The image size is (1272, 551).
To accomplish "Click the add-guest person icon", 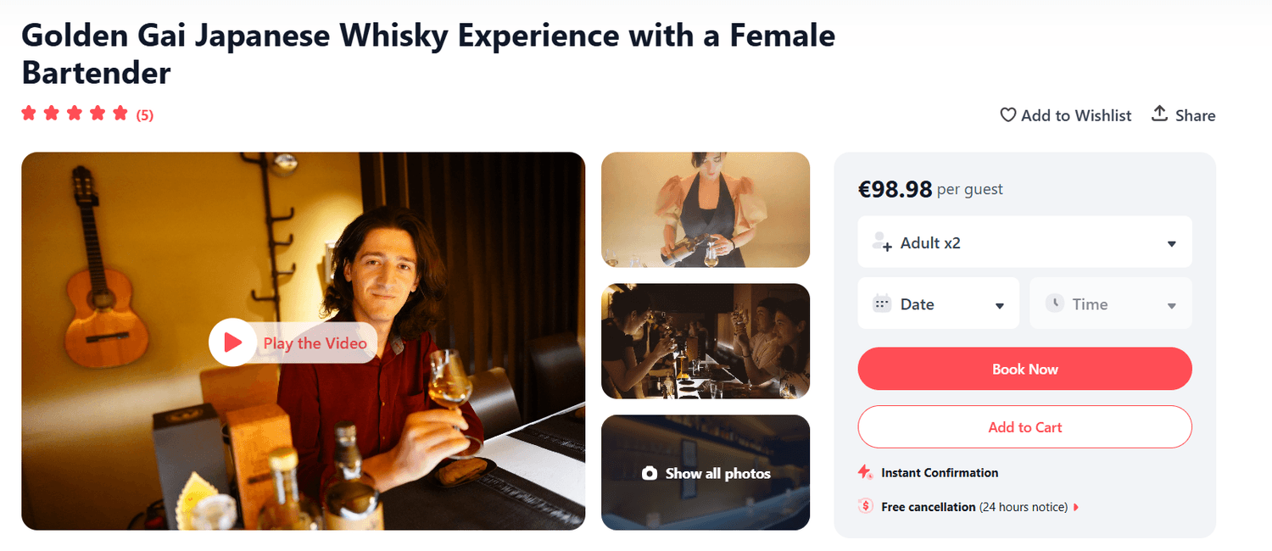I will (x=882, y=242).
